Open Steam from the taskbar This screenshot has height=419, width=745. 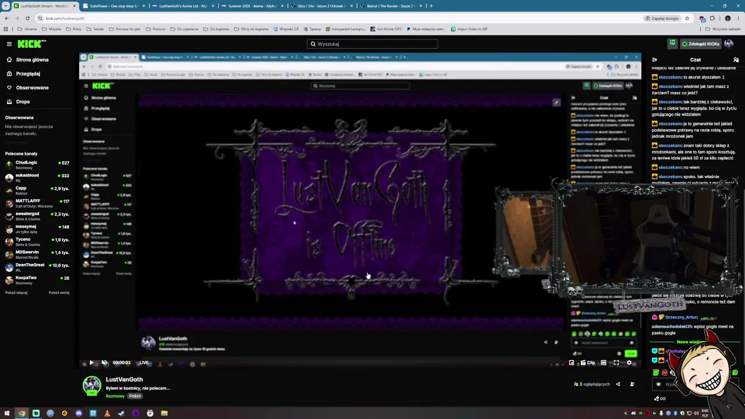[x=121, y=413]
